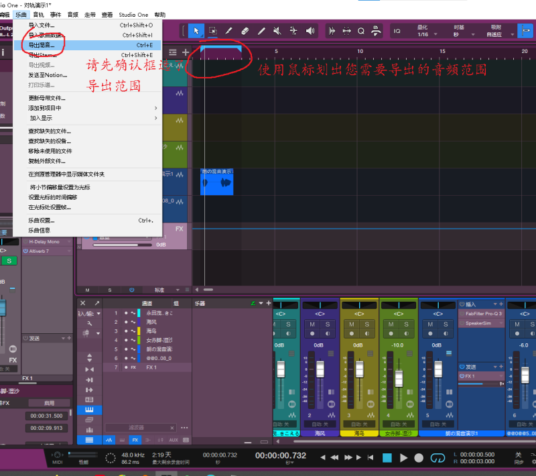Image resolution: width=536 pixels, height=476 pixels.
Task: Activate the Mute tool with crossed speaker
Action: (x=277, y=31)
